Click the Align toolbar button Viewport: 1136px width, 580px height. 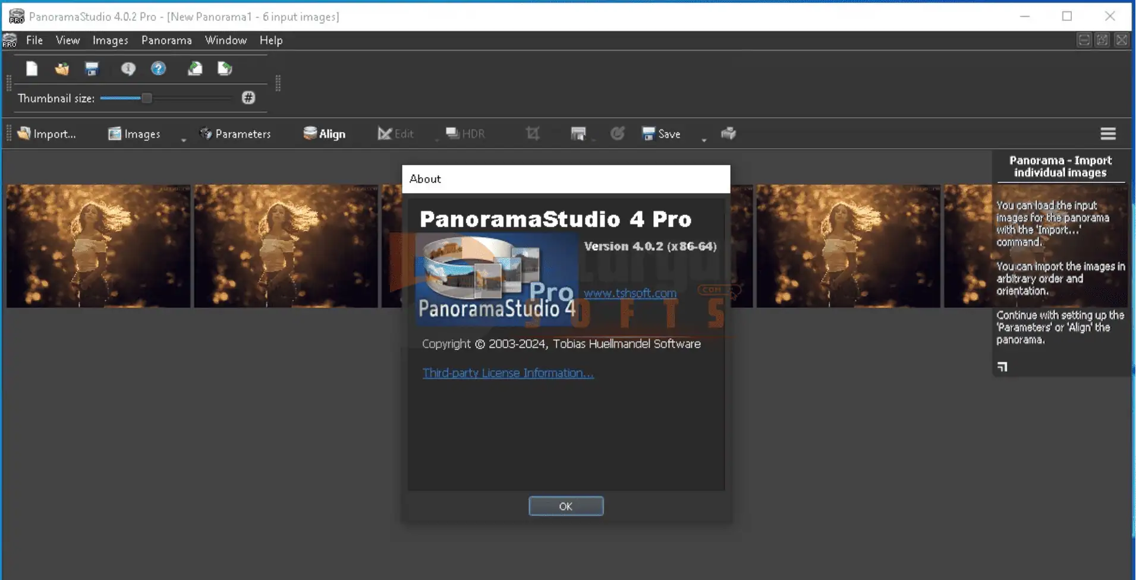[x=325, y=134]
